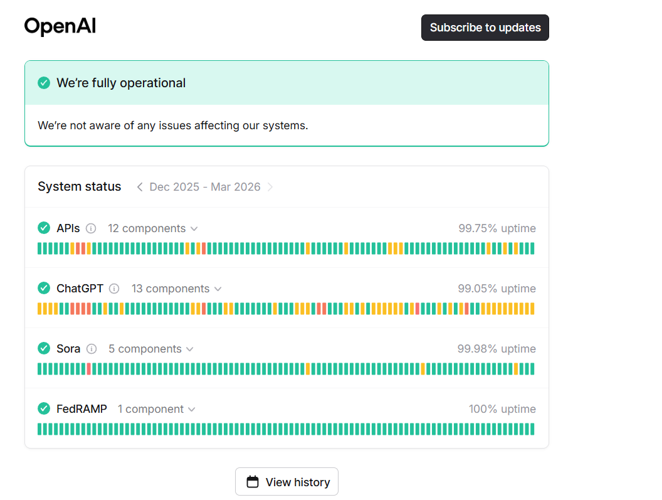Go to next date range with right chevron
Screen dimensions: 662x500
(270, 187)
